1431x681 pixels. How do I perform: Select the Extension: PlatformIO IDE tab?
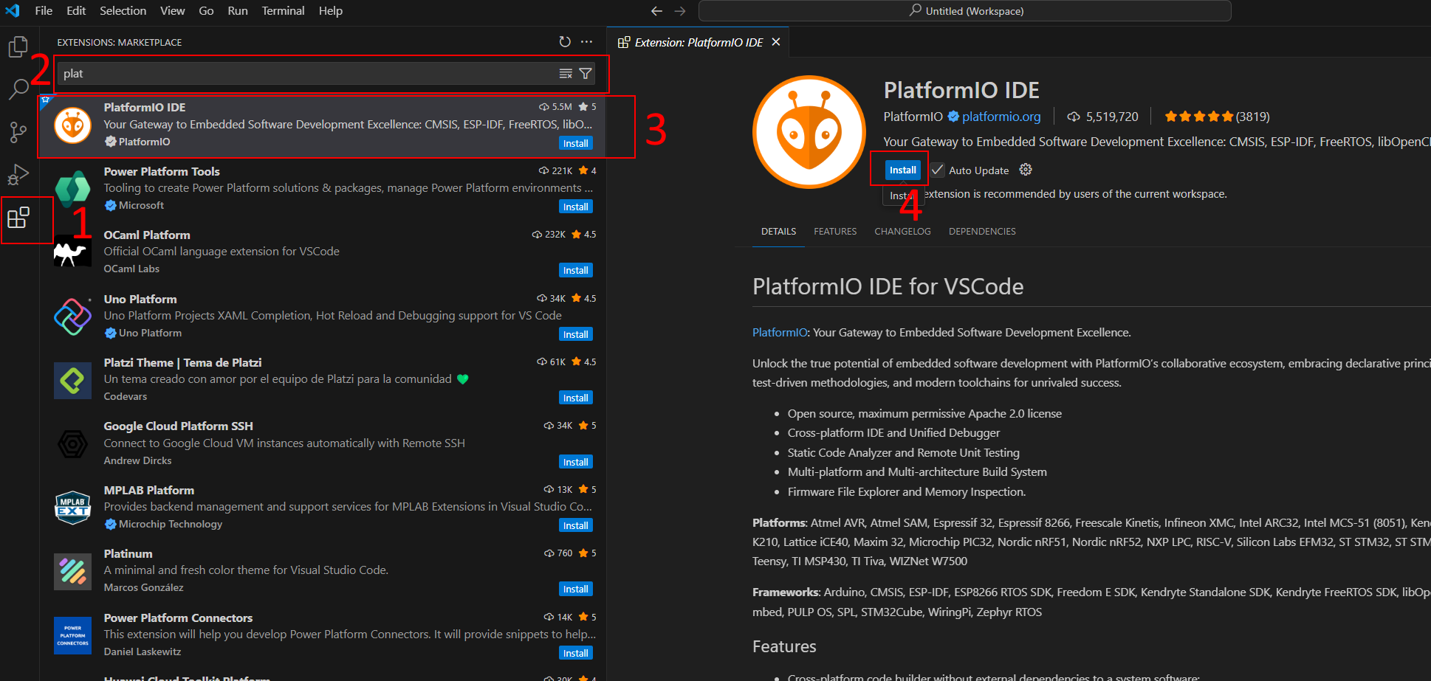(x=699, y=42)
